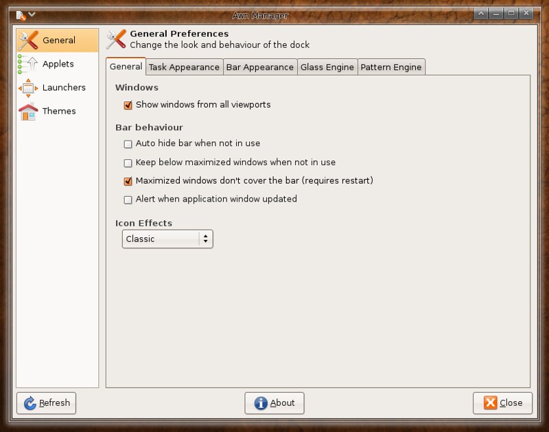Switch to the Pattern Engine tab

[391, 67]
